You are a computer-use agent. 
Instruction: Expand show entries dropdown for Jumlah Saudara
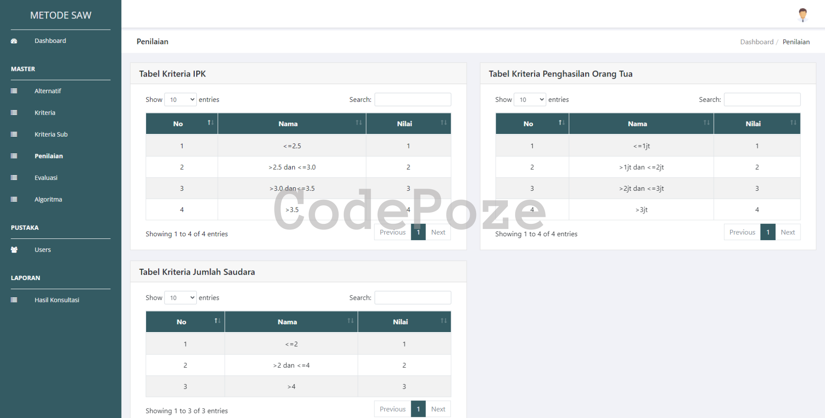coord(180,298)
